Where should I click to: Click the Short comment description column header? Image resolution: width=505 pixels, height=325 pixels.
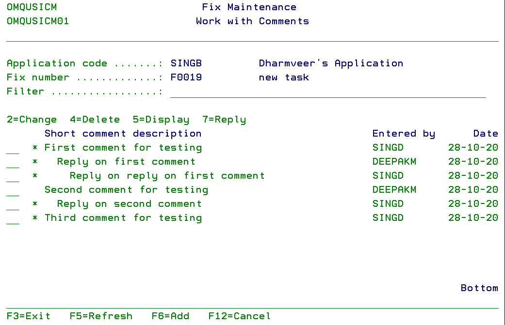click(123, 134)
